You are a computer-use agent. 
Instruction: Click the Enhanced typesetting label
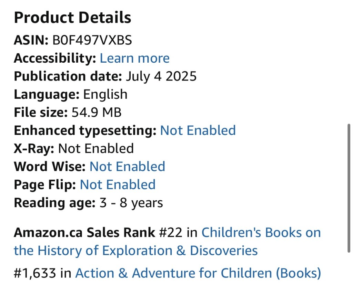click(85, 130)
